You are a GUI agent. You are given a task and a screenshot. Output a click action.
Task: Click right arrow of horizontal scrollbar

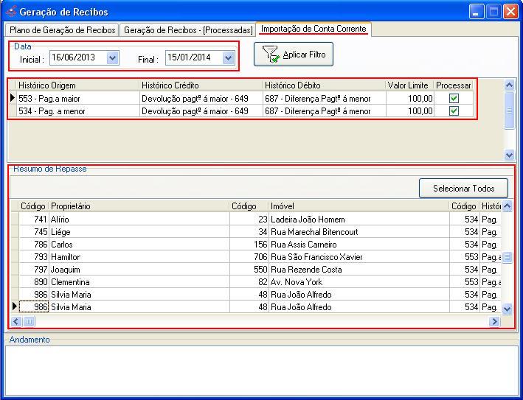click(x=494, y=322)
